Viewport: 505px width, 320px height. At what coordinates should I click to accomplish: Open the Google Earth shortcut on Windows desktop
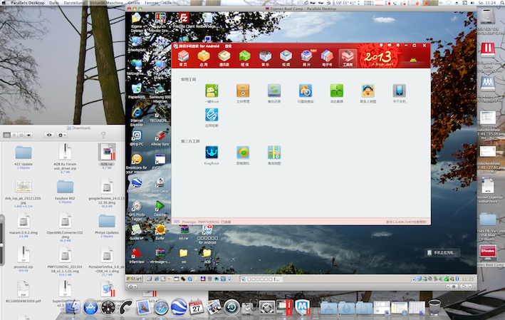pyautogui.click(x=137, y=185)
